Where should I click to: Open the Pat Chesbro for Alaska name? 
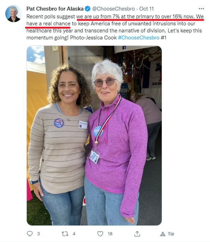point(55,9)
